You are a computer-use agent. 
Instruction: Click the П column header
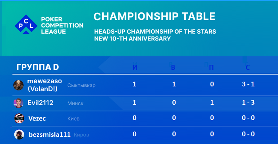pos(211,67)
